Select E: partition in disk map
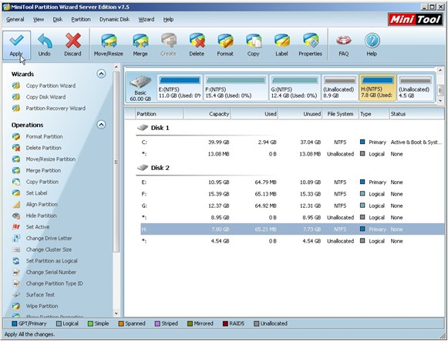The height and width of the screenshot is (341, 448). tap(180, 88)
